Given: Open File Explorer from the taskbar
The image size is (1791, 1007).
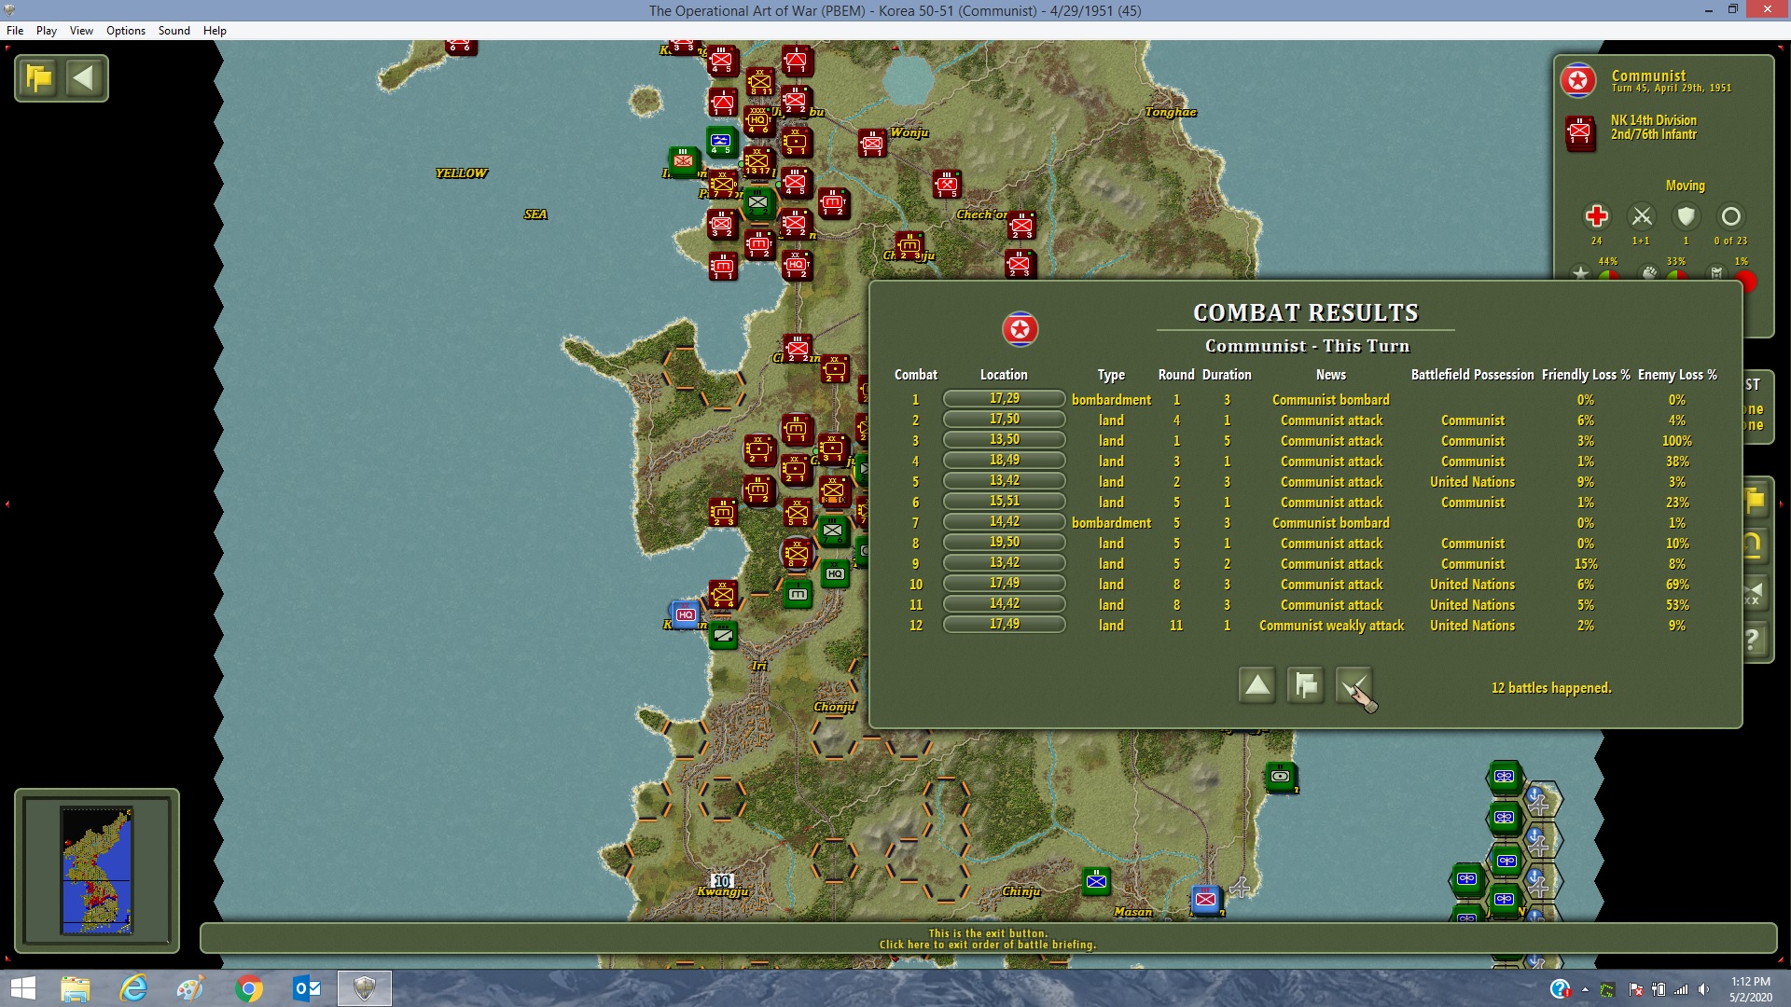Looking at the screenshot, I should coord(75,988).
